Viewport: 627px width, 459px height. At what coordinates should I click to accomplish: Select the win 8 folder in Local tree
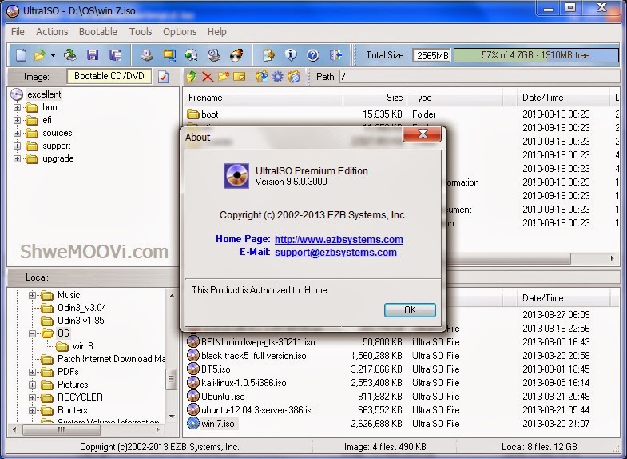point(83,346)
